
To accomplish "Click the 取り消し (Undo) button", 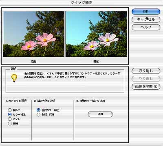I will point(146,71).
